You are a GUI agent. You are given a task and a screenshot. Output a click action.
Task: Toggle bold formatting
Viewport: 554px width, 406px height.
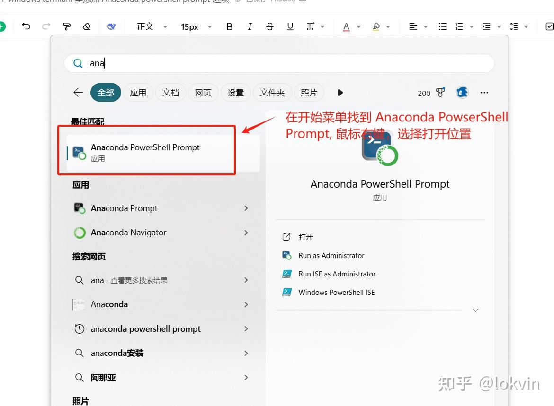pos(229,26)
